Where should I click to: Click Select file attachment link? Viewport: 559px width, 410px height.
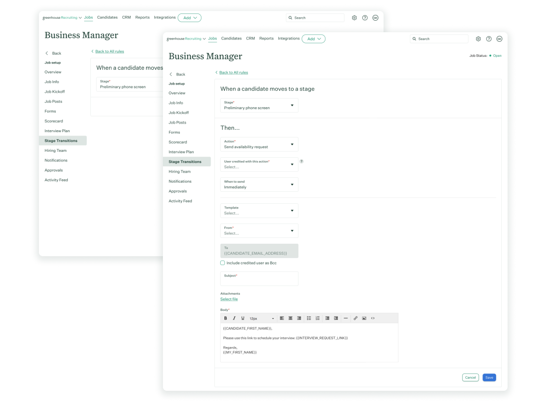pyautogui.click(x=229, y=299)
